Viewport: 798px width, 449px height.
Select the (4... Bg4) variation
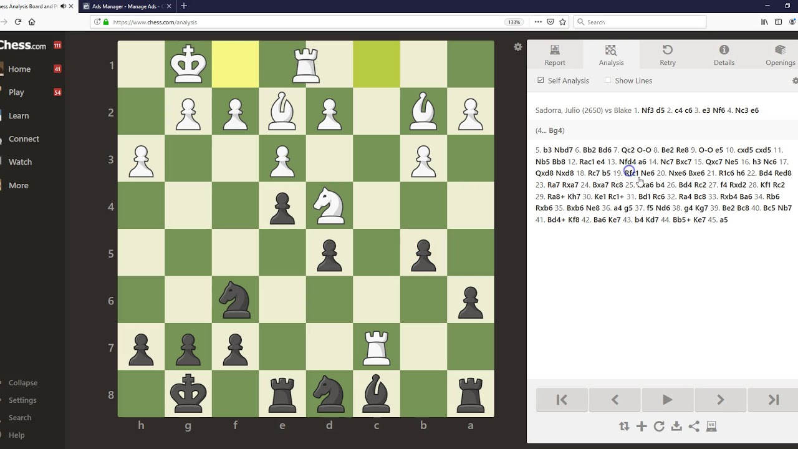pyautogui.click(x=550, y=130)
